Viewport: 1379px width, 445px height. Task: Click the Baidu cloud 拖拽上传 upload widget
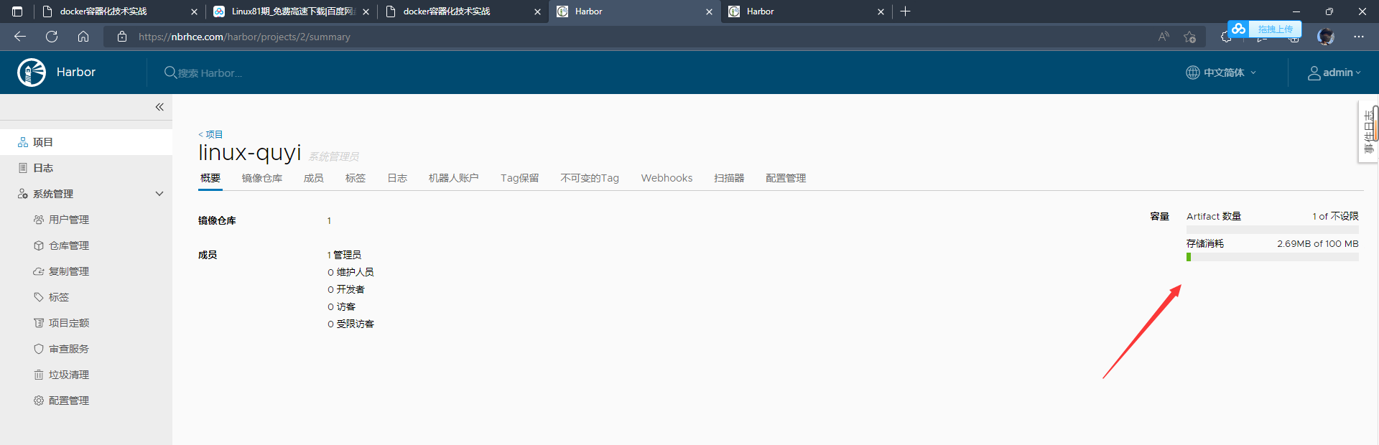click(x=1265, y=29)
